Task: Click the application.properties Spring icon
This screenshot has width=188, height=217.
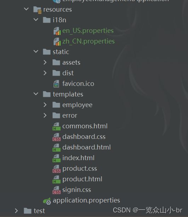Action: click(x=47, y=201)
